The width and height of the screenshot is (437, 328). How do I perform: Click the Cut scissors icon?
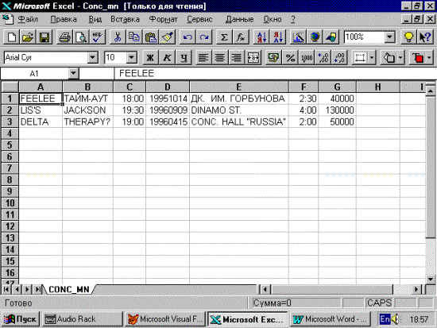[118, 37]
